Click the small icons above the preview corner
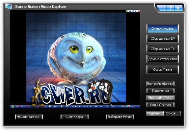Image resolution: width=189 pixels, height=131 pixels. click(x=133, y=11)
